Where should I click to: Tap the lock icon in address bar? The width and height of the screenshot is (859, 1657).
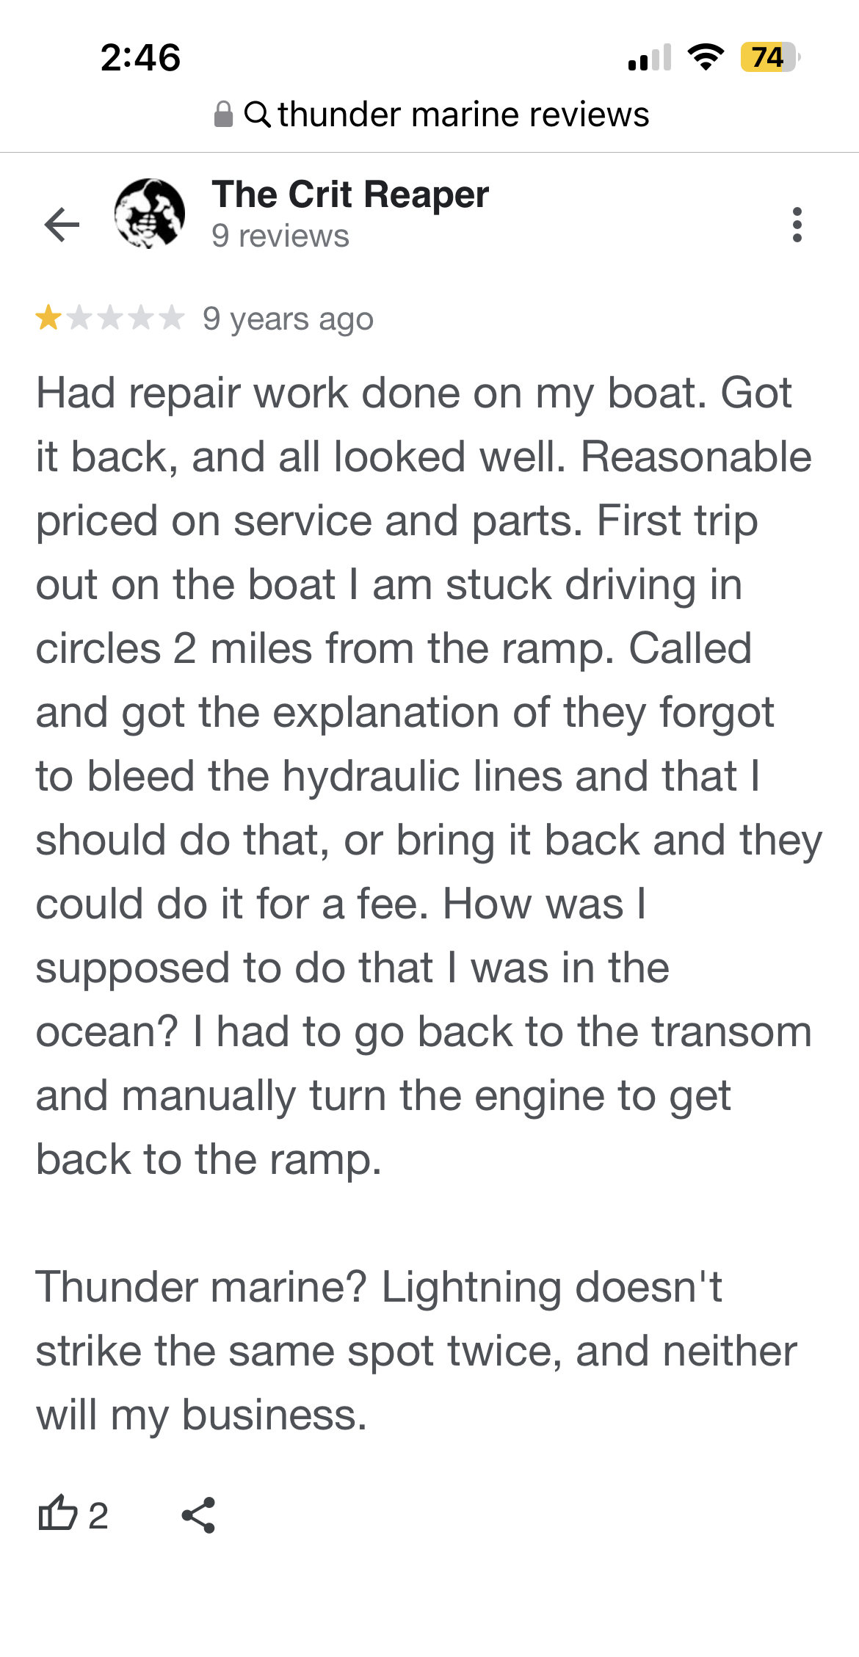coord(223,115)
